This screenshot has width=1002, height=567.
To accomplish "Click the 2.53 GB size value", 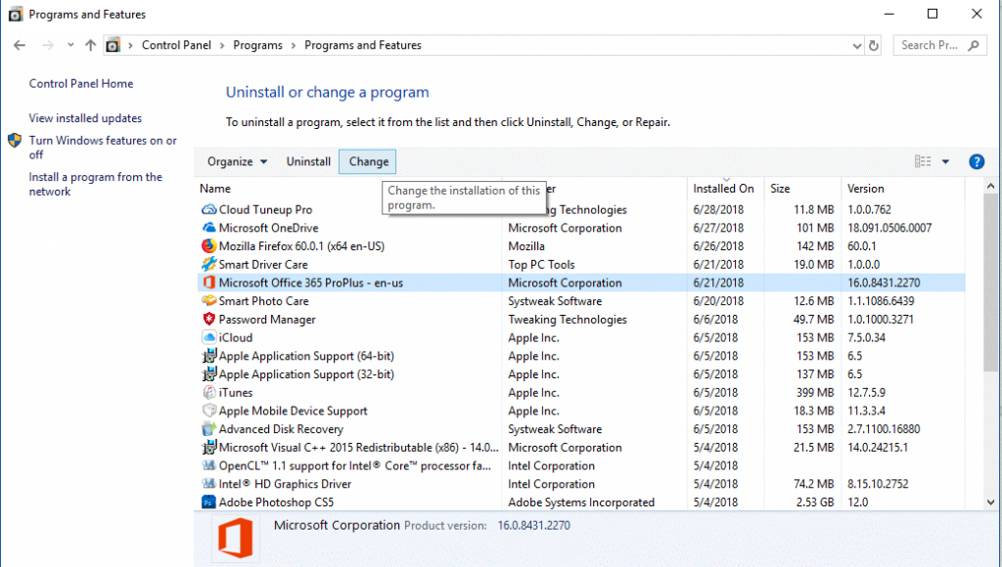I will click(815, 502).
